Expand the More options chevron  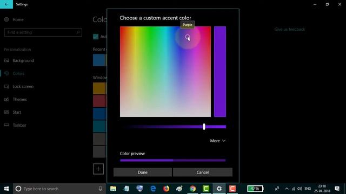pos(223,141)
